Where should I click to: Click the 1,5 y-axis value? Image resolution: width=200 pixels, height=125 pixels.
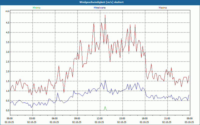click(8, 81)
